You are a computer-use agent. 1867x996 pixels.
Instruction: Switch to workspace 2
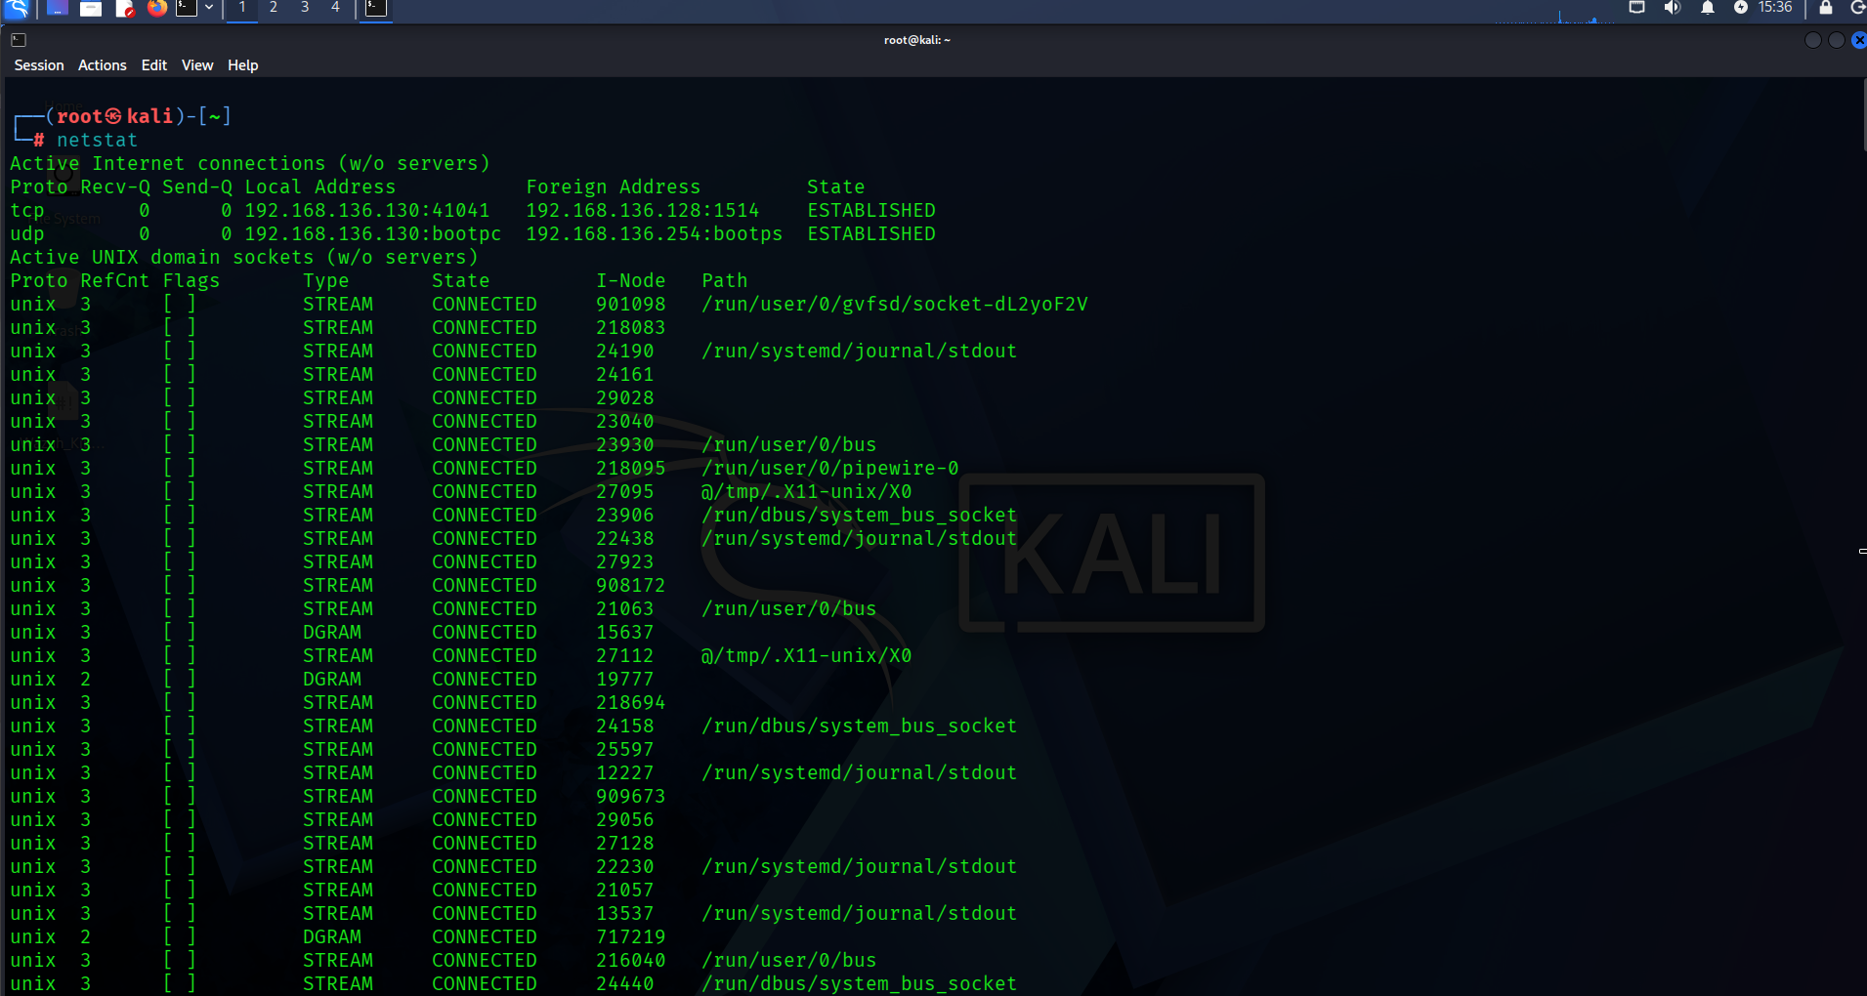[x=274, y=8]
